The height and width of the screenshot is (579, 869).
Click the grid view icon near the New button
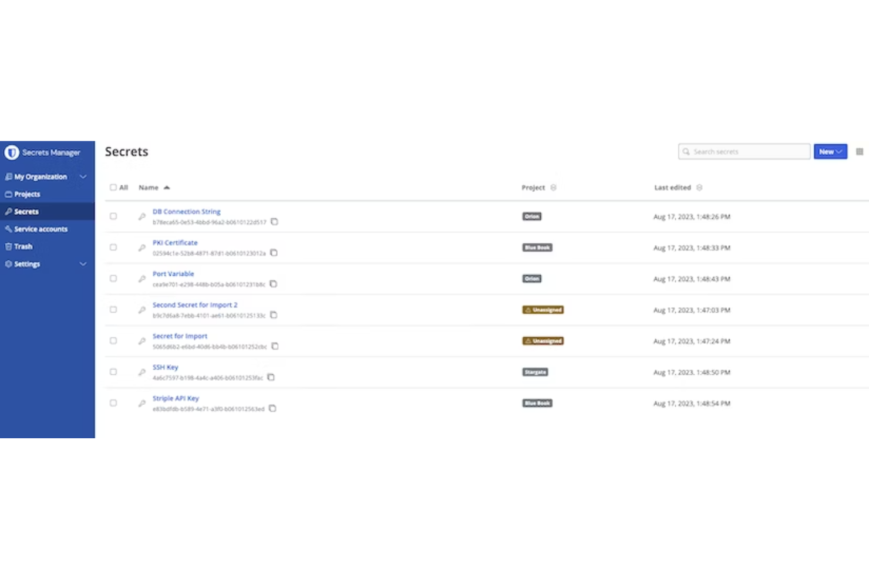tap(859, 151)
